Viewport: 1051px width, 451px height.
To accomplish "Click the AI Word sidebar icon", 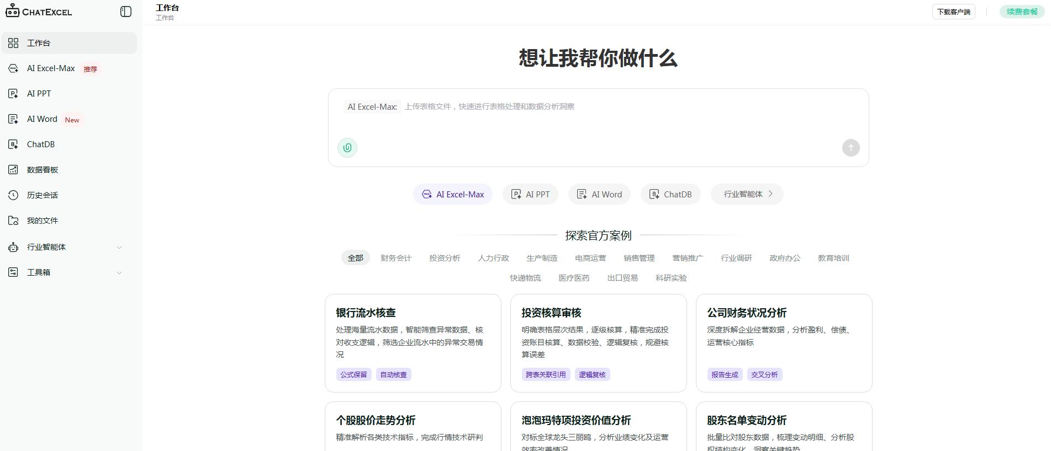I will click(13, 119).
